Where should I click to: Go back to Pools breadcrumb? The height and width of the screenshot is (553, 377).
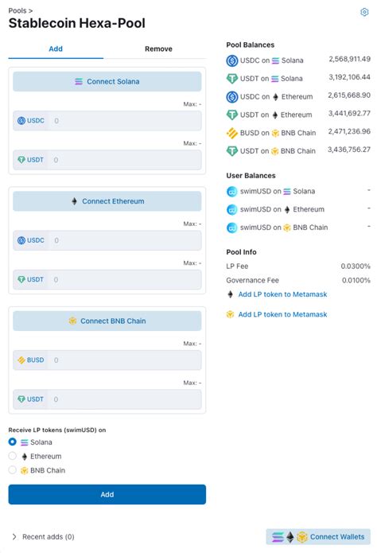point(17,10)
